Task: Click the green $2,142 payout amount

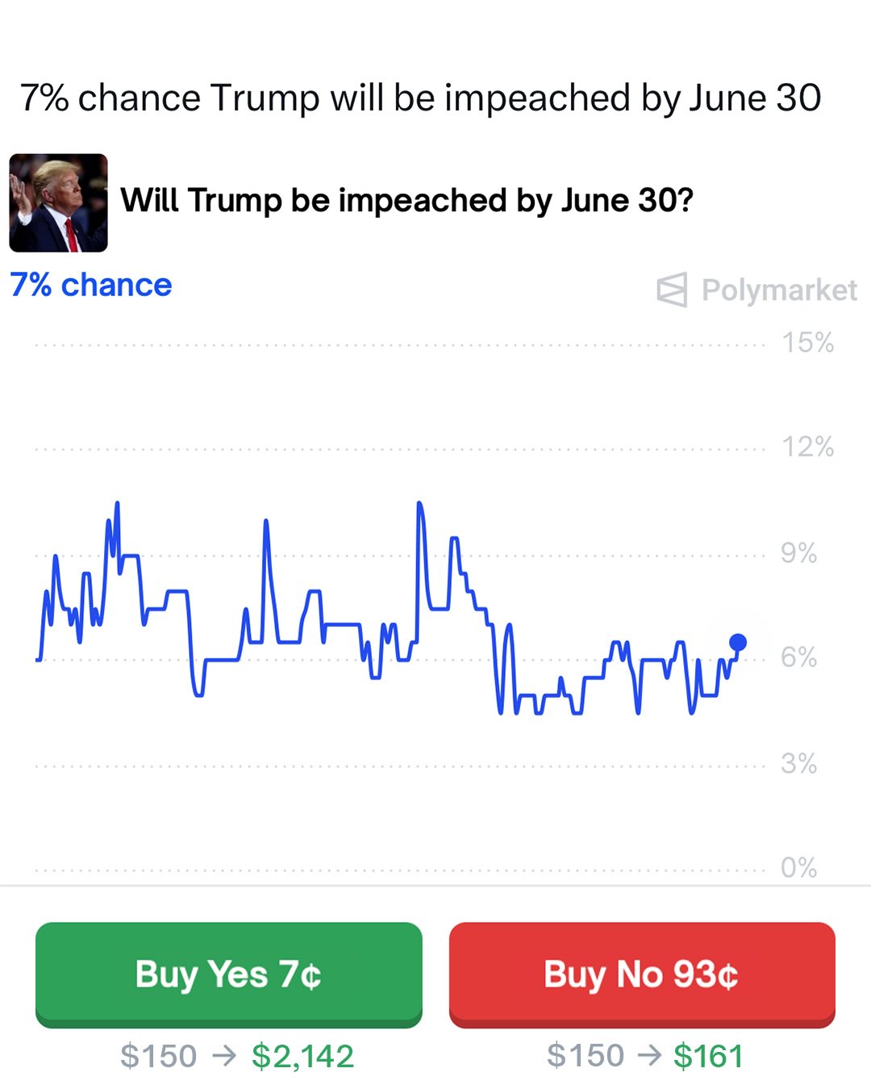Action: [x=302, y=1056]
